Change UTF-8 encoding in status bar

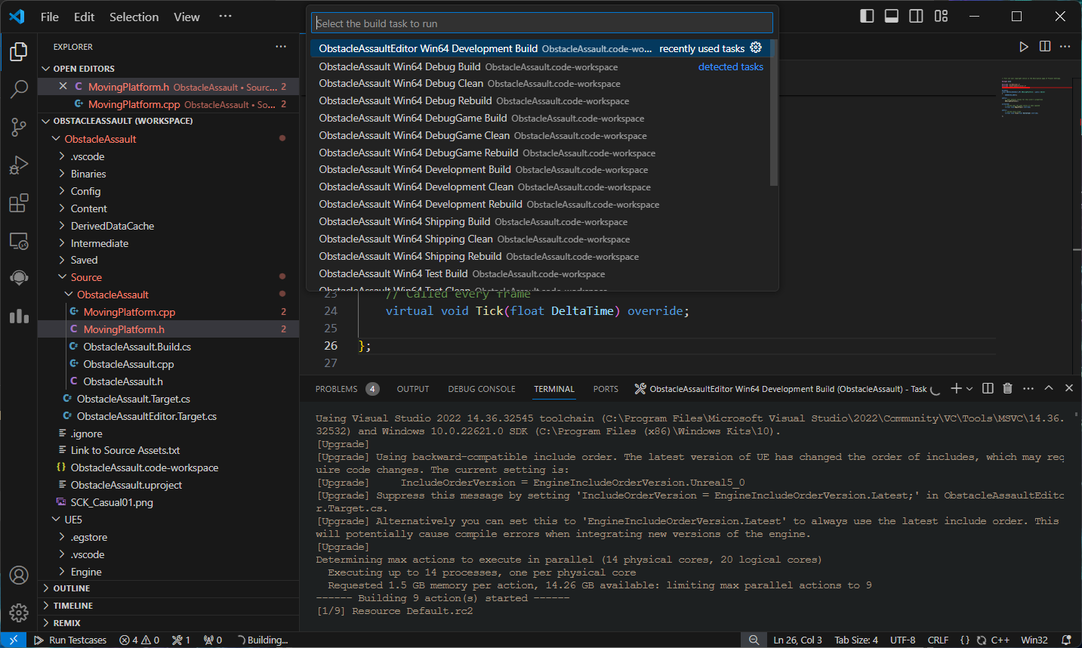click(902, 640)
